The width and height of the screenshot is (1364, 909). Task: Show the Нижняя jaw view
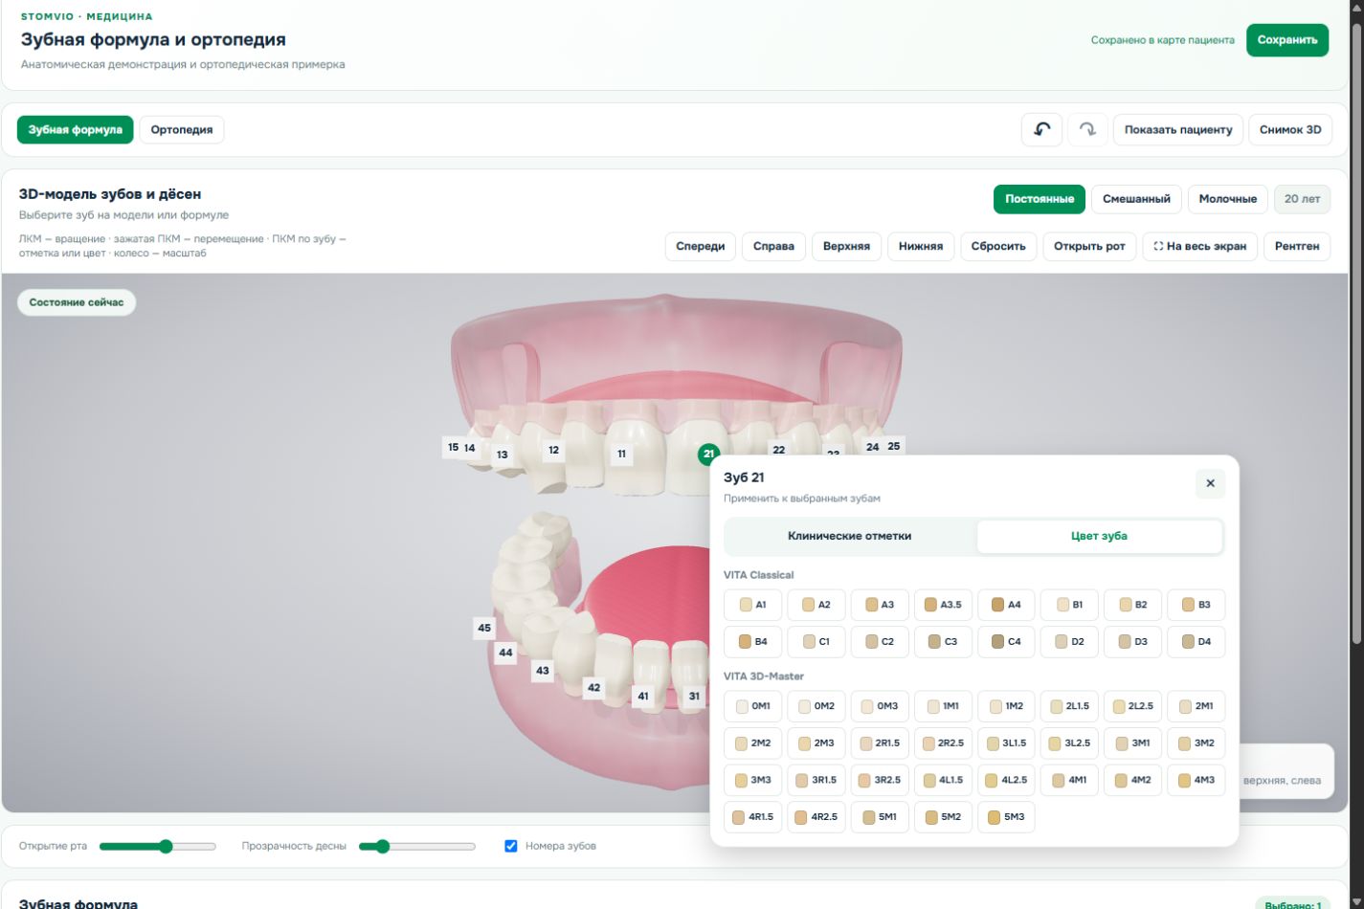click(x=921, y=246)
